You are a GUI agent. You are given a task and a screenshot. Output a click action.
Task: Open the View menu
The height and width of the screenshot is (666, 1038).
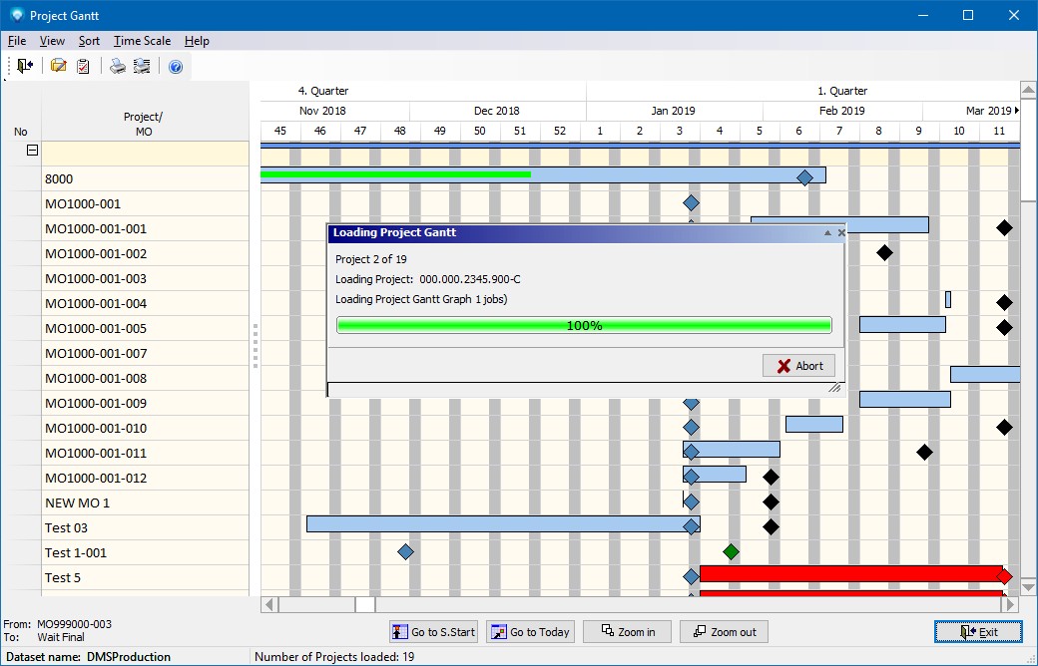point(52,41)
